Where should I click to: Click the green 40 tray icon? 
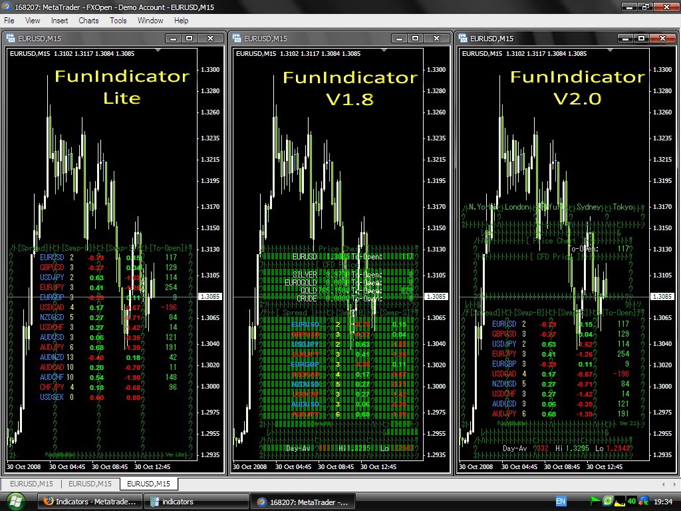(632, 502)
